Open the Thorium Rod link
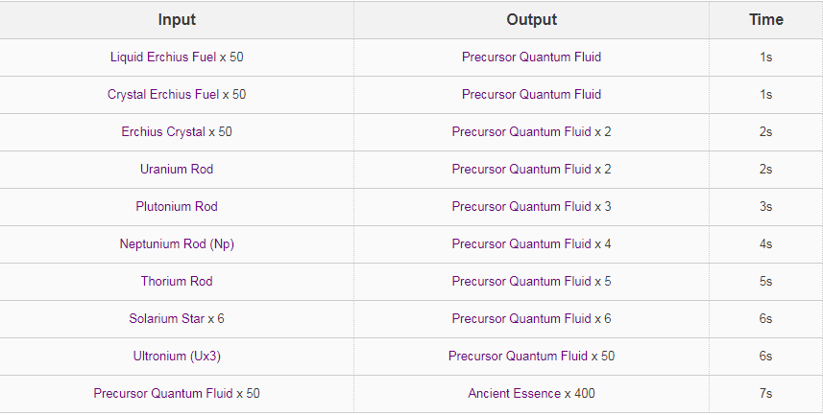 177,282
